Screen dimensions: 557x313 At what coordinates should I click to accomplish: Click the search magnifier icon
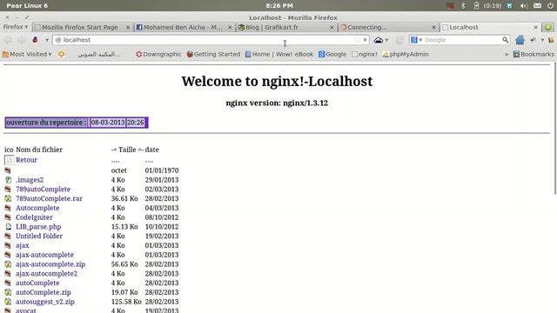pos(505,40)
